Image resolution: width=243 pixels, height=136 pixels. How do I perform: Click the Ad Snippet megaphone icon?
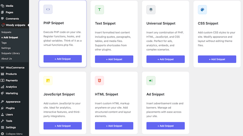pyautogui.click(x=151, y=81)
